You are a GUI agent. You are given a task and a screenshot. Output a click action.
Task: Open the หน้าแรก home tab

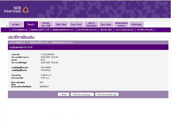[16, 24]
